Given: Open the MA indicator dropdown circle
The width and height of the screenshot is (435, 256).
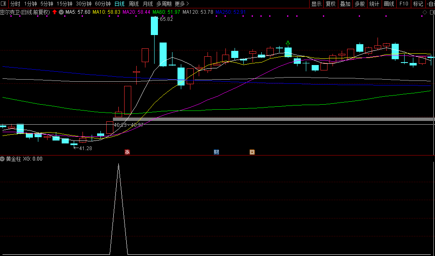Looking at the screenshot, I should (61, 12).
